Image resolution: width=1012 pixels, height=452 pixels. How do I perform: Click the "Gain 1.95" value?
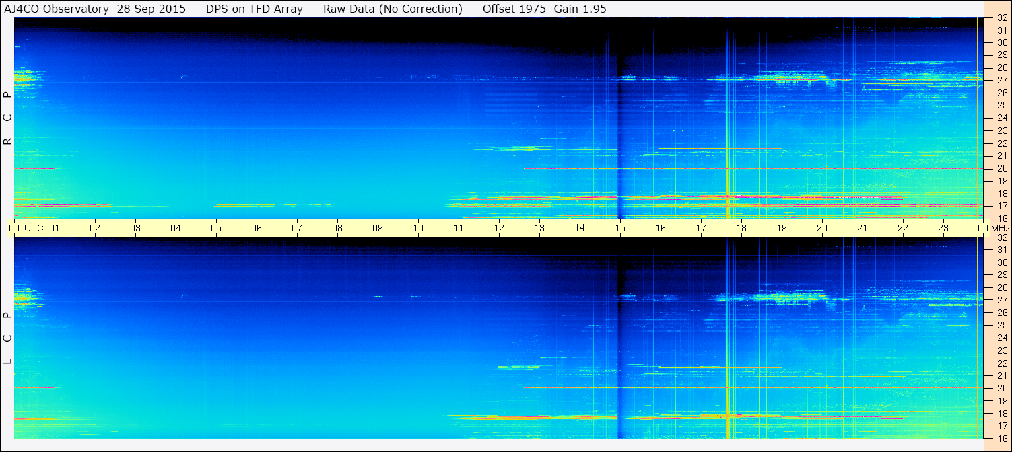click(579, 8)
